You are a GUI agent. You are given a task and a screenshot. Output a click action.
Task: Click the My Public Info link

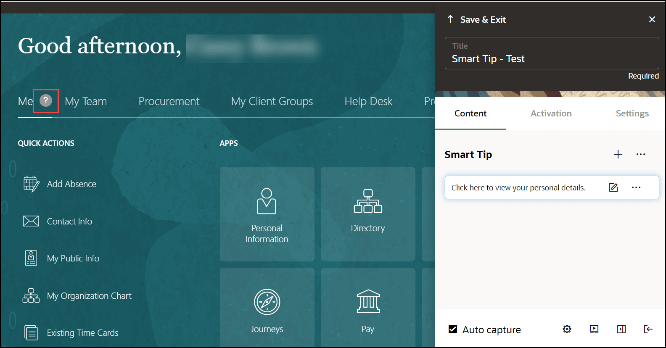coord(73,258)
